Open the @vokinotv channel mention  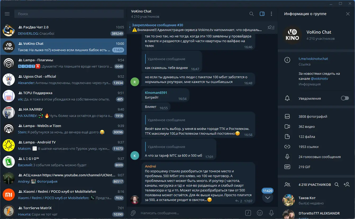coord(319,78)
